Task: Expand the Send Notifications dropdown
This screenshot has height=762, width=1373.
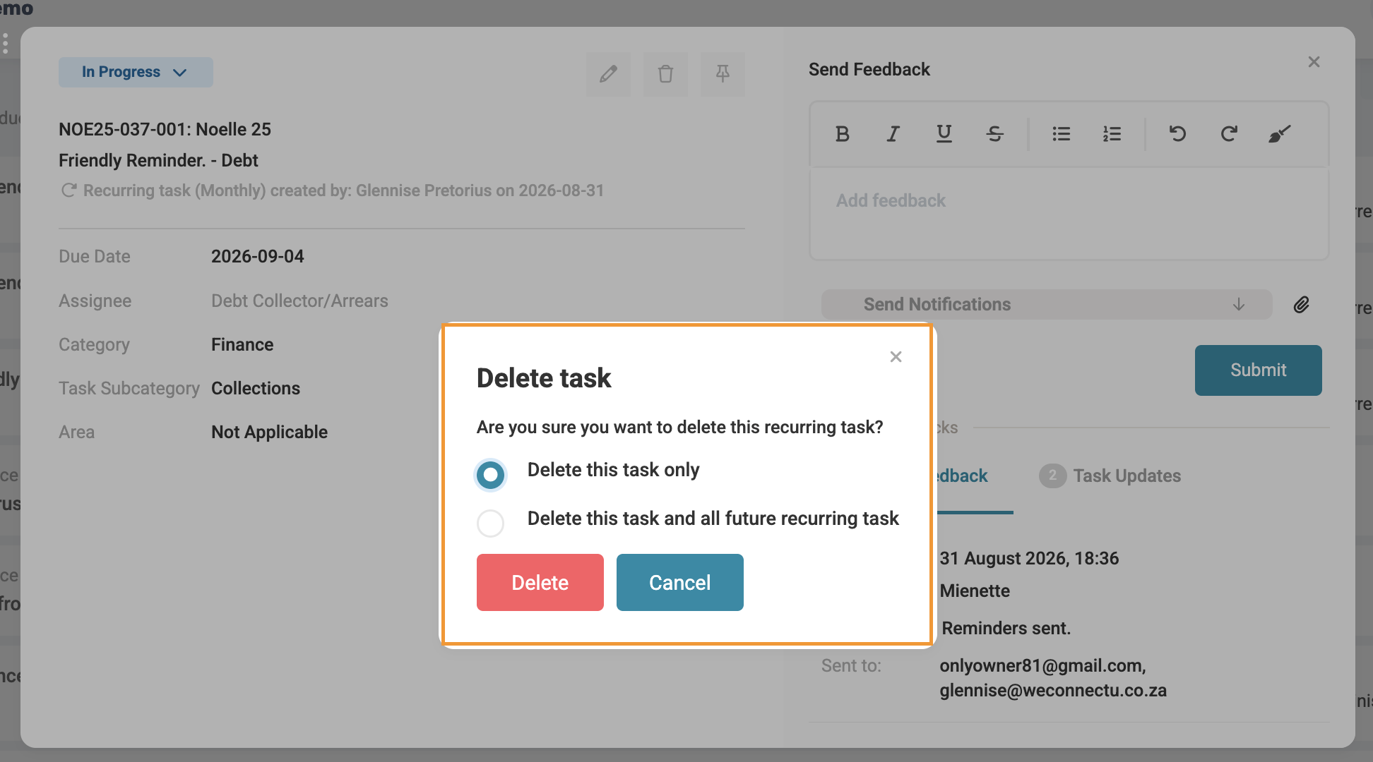Action: coord(1047,304)
